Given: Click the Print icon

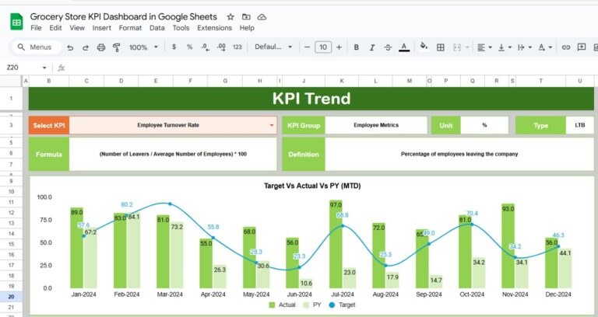Looking at the screenshot, I should click(x=101, y=47).
